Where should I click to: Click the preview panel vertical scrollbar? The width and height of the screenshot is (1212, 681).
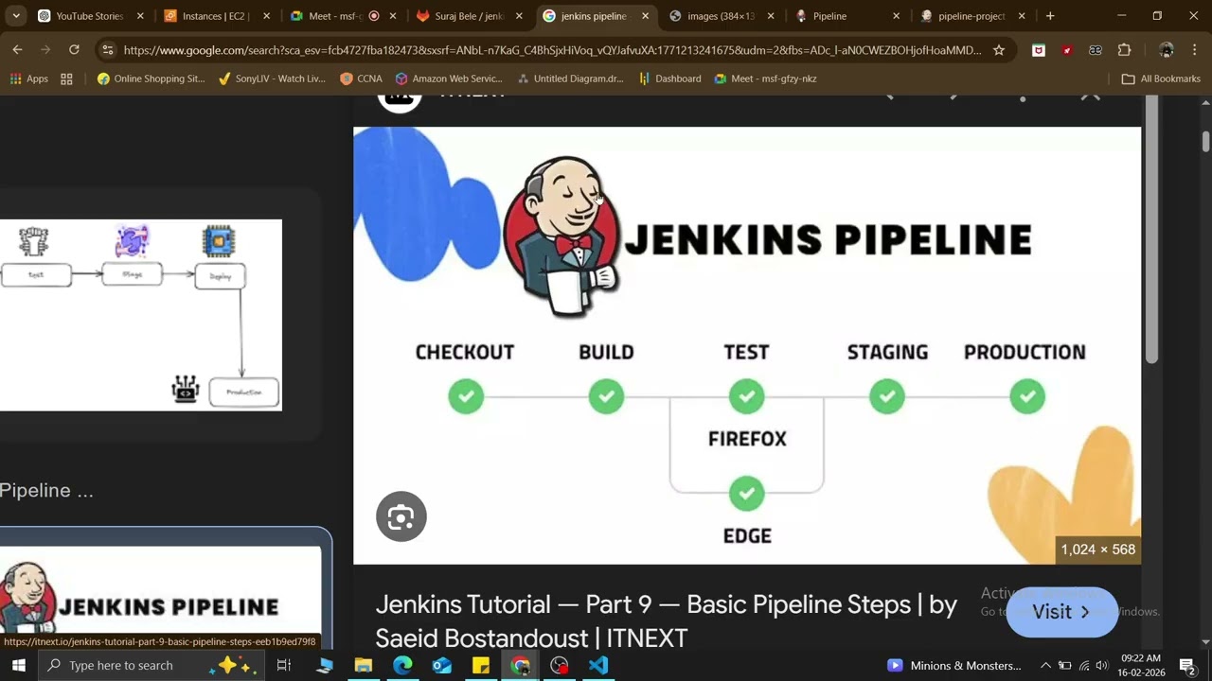(x=1151, y=230)
